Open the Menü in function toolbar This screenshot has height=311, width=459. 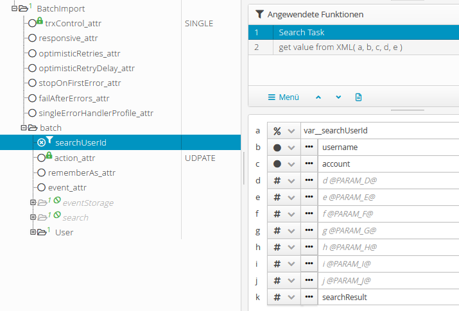[284, 97]
